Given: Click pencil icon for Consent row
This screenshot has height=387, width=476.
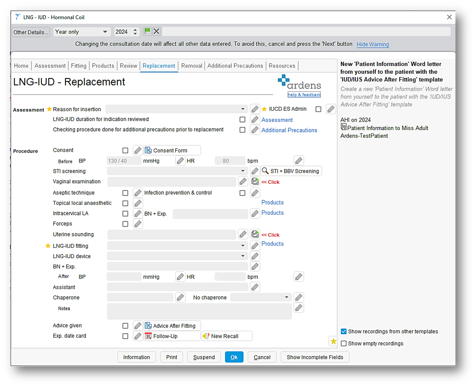Looking at the screenshot, I should coord(138,150).
